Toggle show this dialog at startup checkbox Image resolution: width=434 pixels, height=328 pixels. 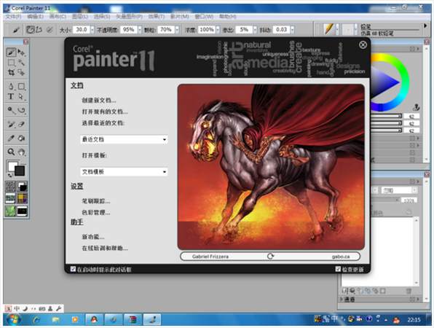point(73,269)
